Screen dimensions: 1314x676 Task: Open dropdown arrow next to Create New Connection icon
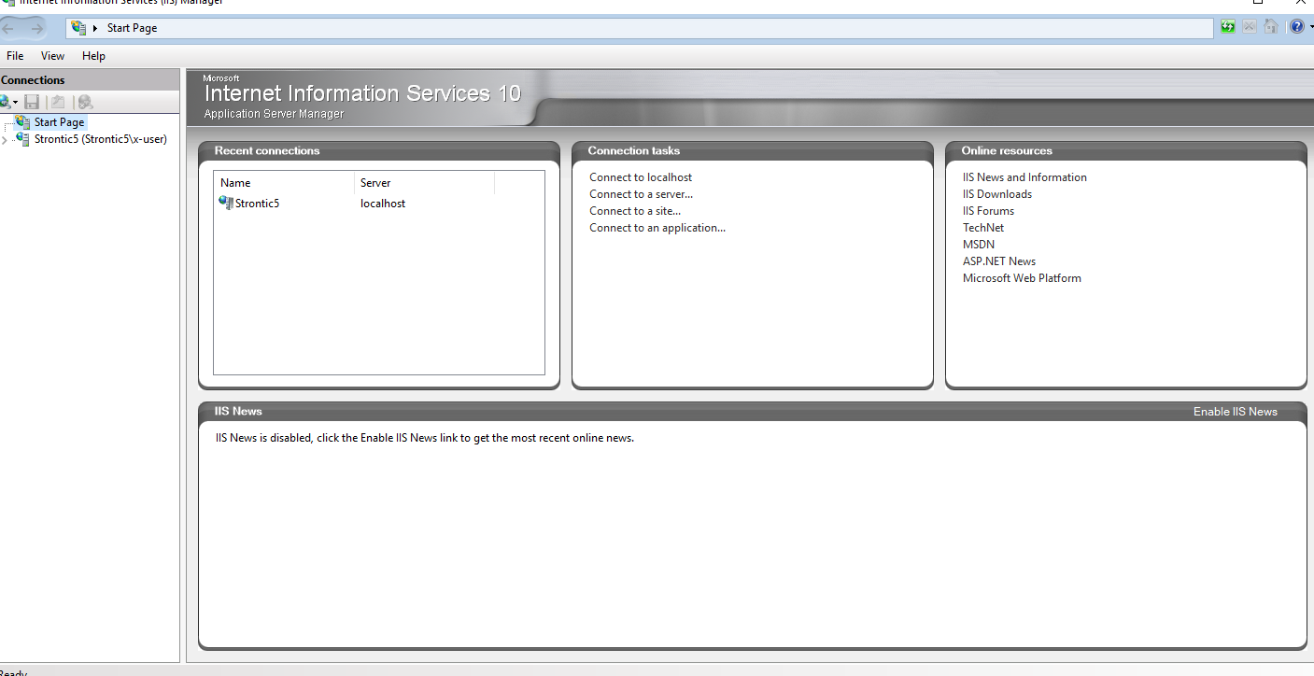click(x=16, y=103)
